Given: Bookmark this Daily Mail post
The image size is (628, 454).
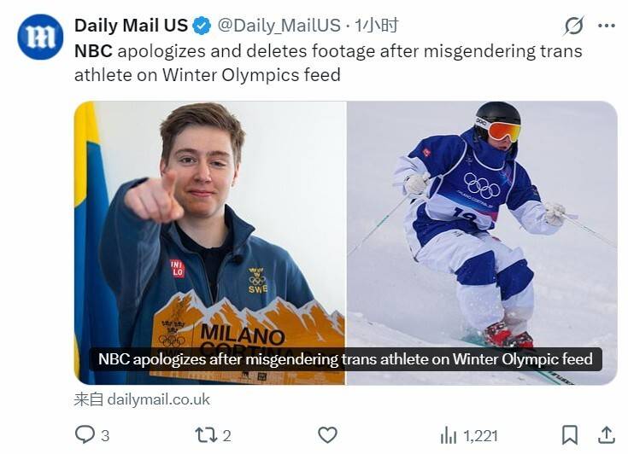Looking at the screenshot, I should [x=570, y=435].
